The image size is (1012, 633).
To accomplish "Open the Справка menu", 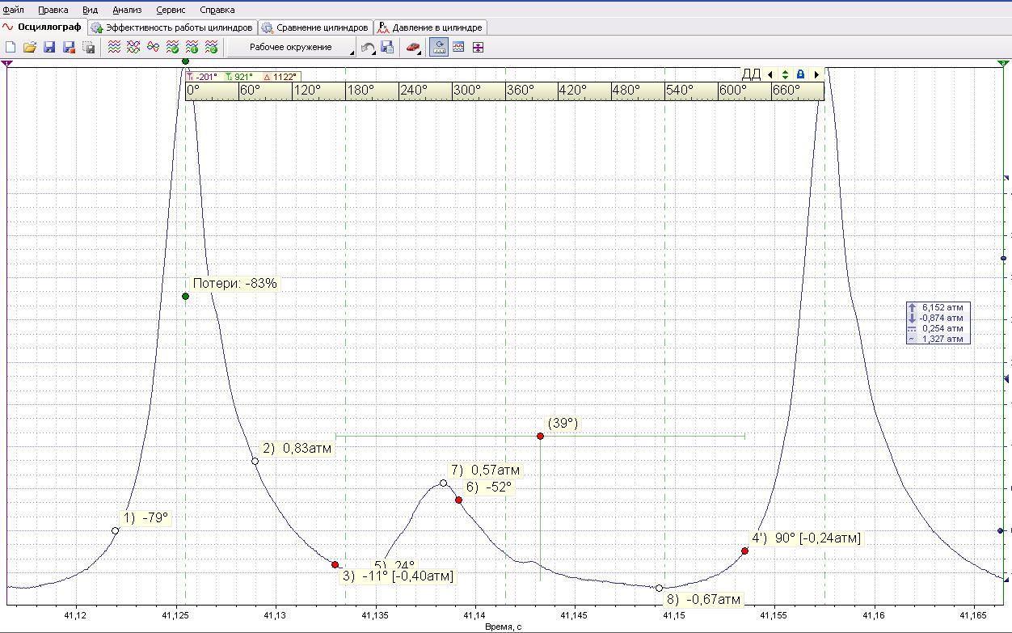I will pyautogui.click(x=217, y=10).
